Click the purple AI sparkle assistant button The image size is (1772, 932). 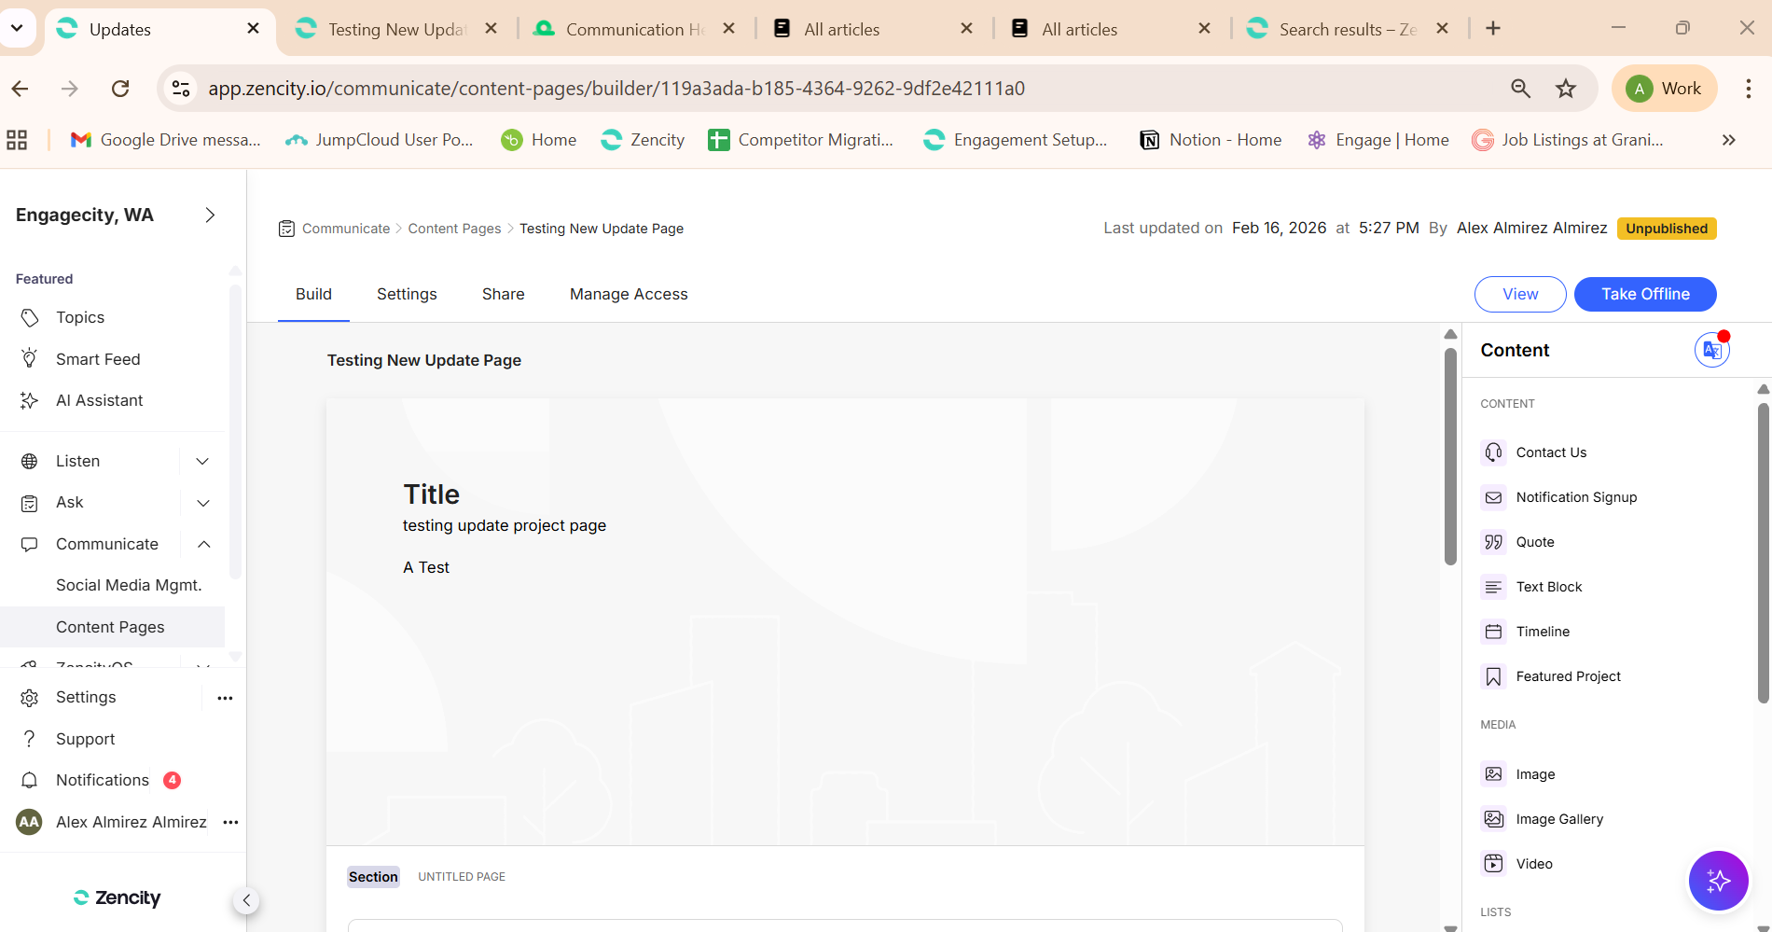1718,880
